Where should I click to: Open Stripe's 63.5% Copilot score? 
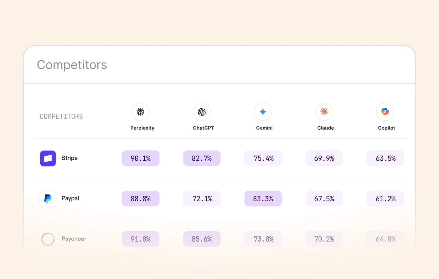click(385, 158)
